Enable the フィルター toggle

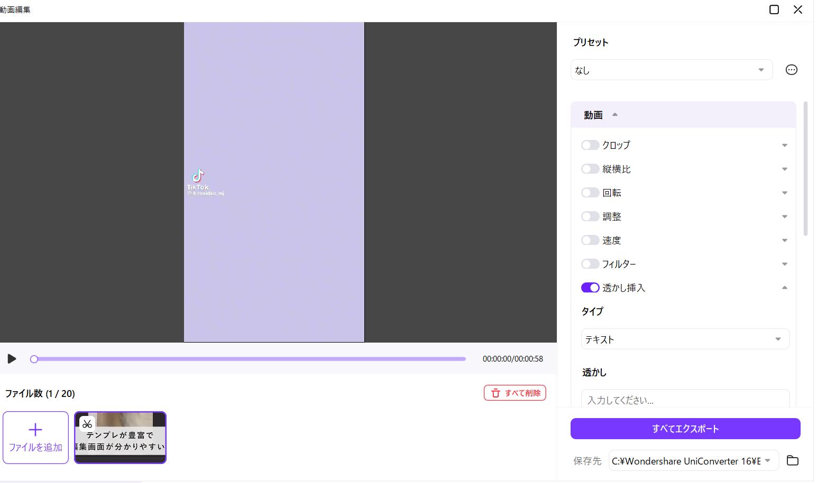590,264
